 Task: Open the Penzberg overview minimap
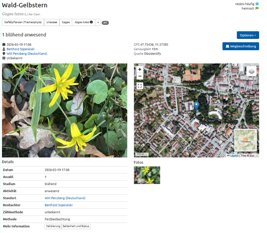tap(245, 140)
